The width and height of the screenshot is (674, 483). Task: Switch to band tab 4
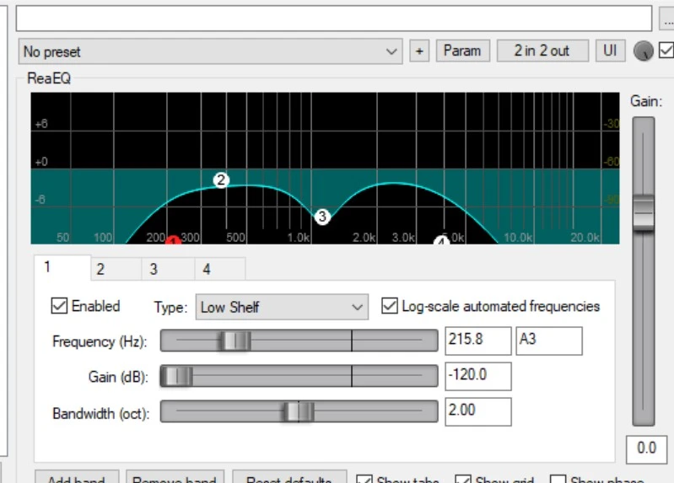tap(207, 270)
